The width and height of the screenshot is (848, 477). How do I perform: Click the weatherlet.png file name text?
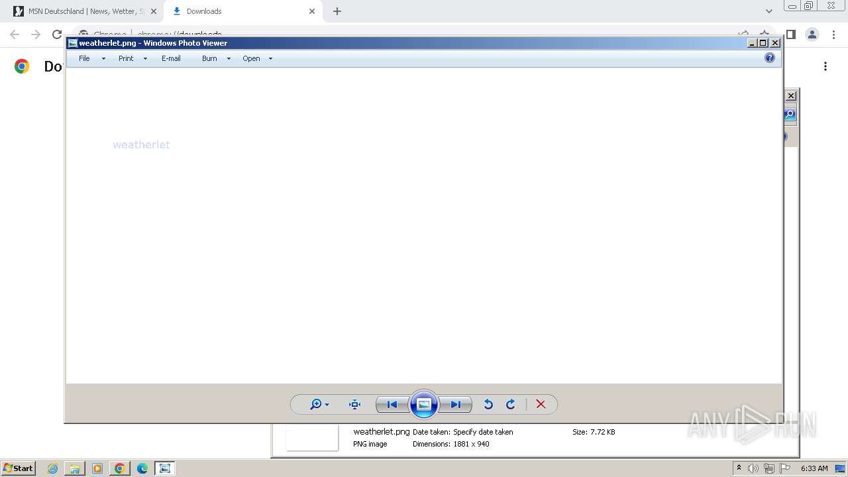(x=382, y=432)
